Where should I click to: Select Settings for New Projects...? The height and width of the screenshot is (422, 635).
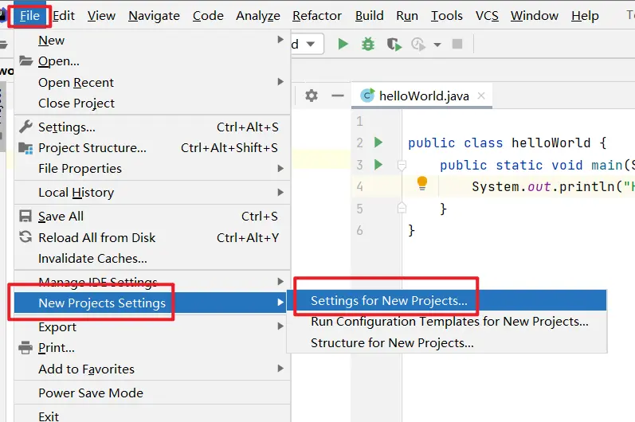pos(389,300)
